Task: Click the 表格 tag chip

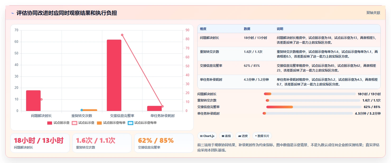Action: tap(226, 136)
